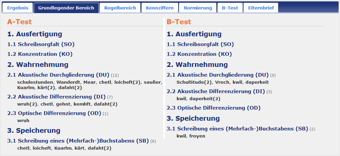This screenshot has width=340, height=156.
Task: Open Konzentration (KO) under B-Test column
Action: point(199,54)
